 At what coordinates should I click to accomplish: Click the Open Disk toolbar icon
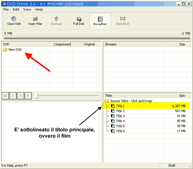[x=14, y=19]
